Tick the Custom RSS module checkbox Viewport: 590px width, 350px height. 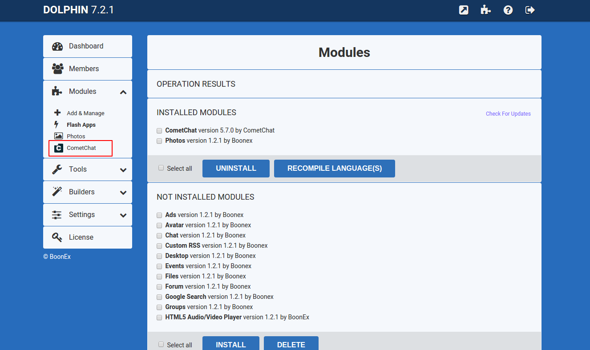tap(159, 246)
